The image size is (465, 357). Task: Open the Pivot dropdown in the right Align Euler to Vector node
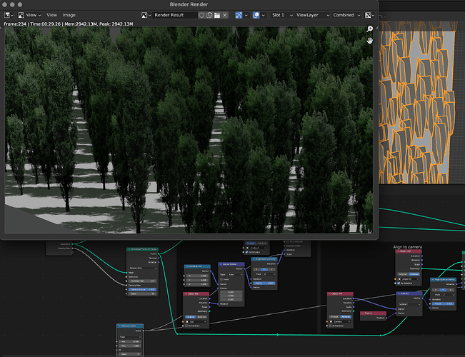point(449,295)
